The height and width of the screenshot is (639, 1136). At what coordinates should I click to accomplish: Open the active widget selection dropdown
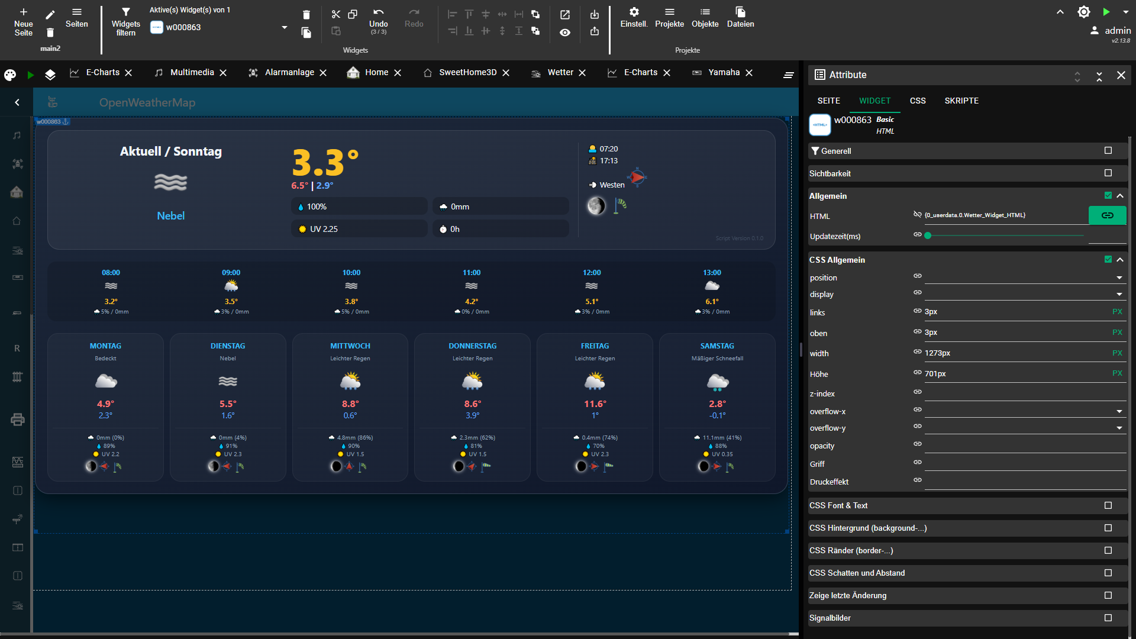(x=284, y=27)
